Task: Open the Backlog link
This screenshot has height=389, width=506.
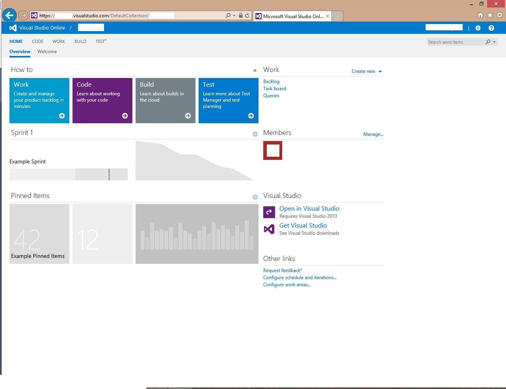Action: 271,82
